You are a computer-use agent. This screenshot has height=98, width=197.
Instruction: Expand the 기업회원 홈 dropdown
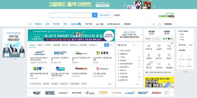point(168,24)
